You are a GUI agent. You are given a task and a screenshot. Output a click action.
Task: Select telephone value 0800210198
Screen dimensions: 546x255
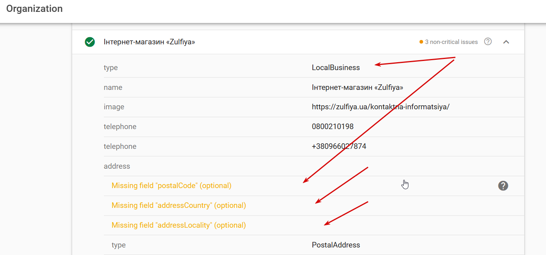(x=333, y=127)
